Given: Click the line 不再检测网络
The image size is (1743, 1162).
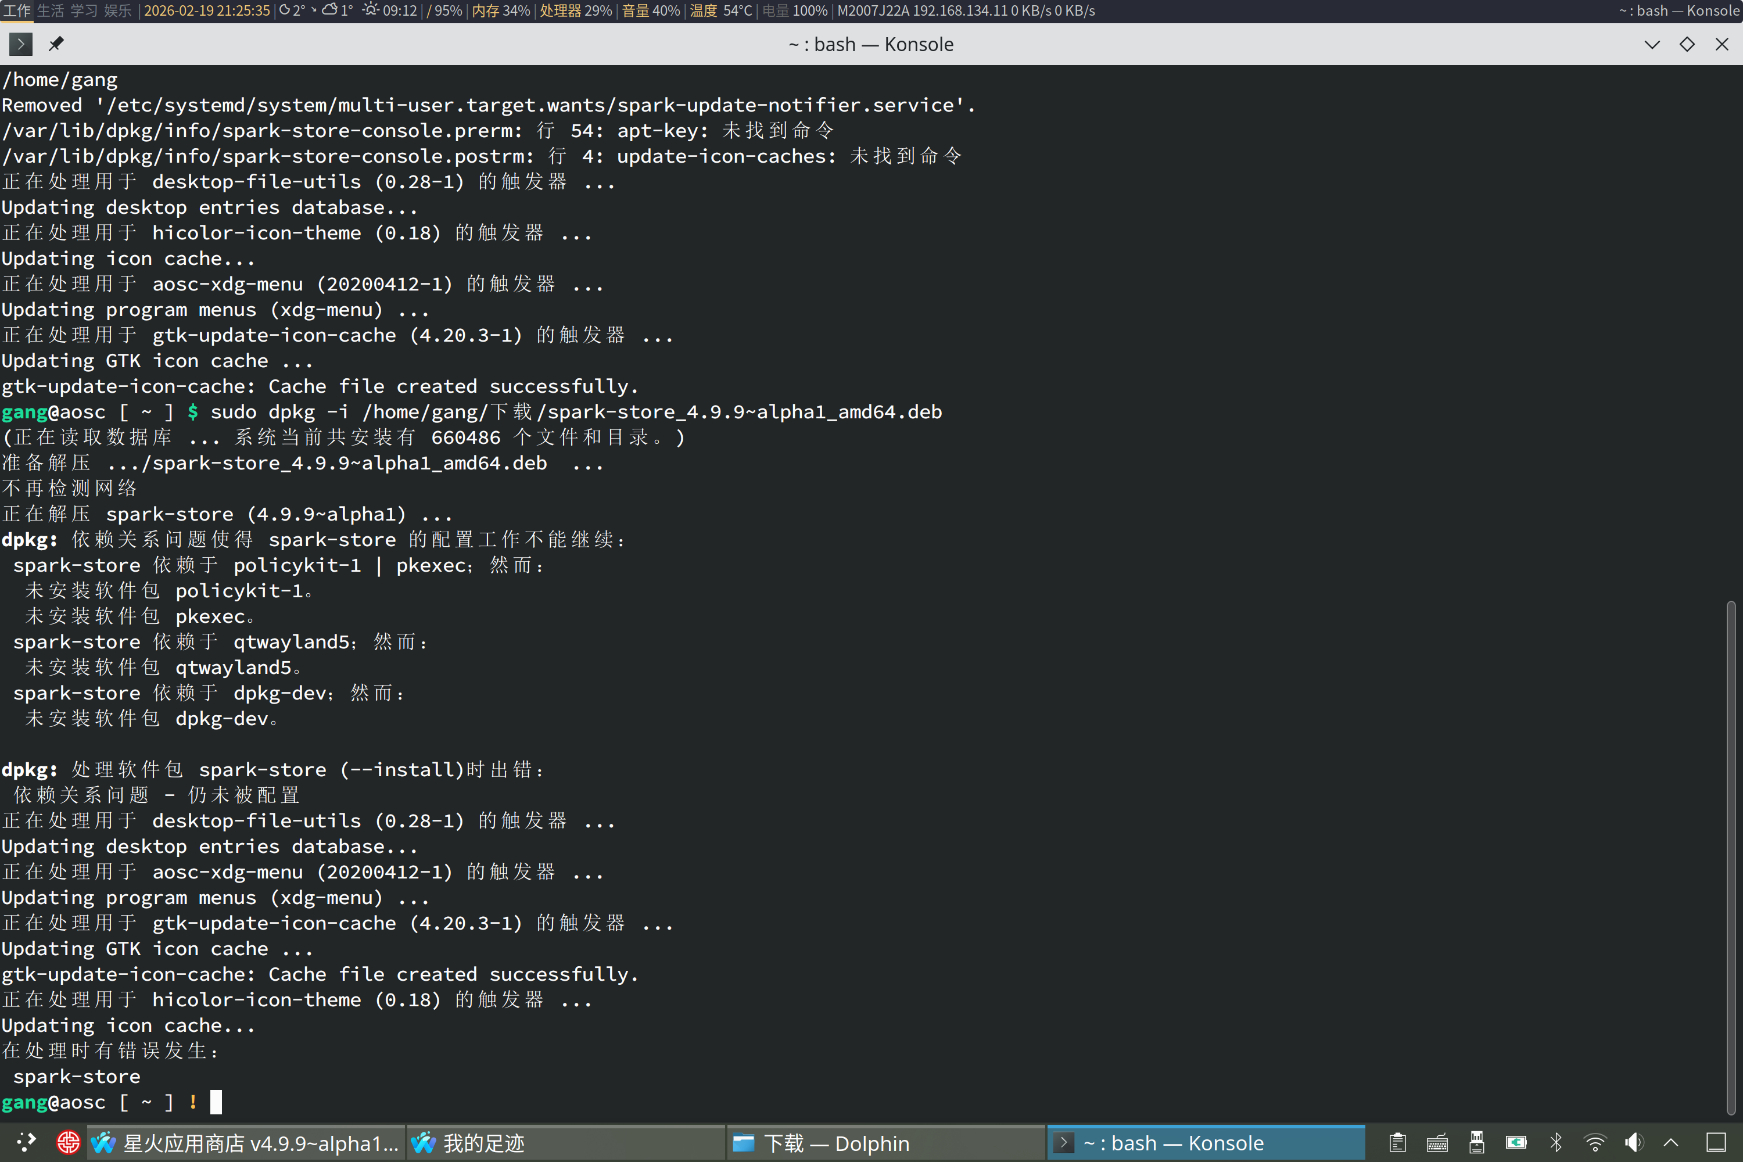Looking at the screenshot, I should [70, 489].
